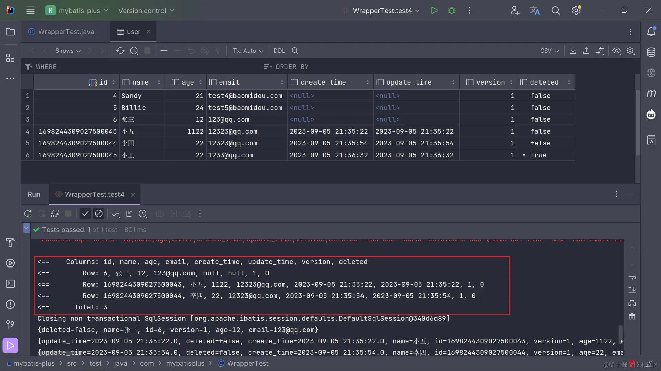Toggle scroll to end of console
This screenshot has width=661, height=371.
coord(632,290)
